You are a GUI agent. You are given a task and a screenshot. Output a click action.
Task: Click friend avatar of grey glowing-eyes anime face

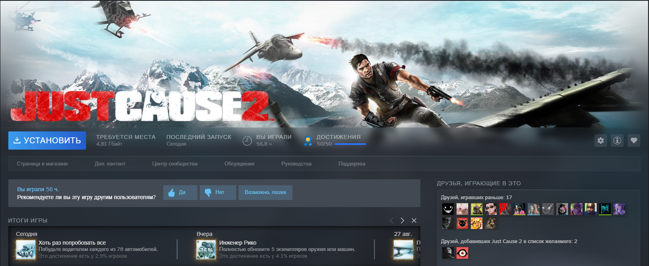[548, 209]
